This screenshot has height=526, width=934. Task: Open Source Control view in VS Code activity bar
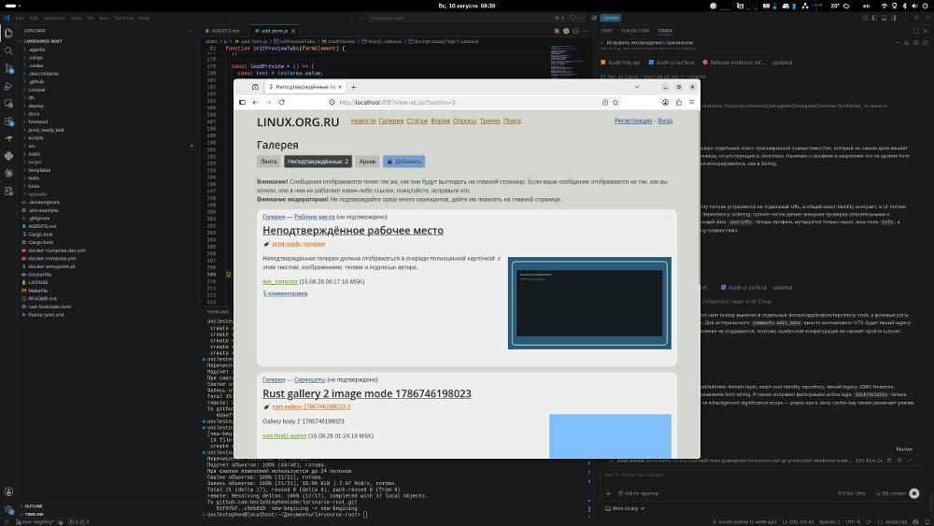8,68
